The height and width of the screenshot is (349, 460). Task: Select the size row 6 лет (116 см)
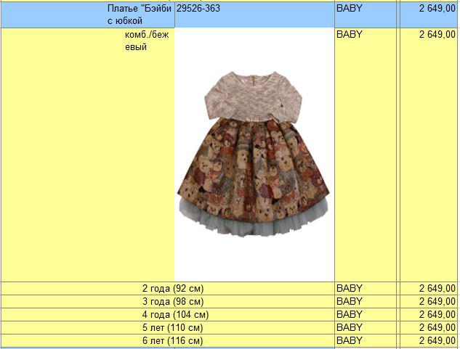point(173,340)
